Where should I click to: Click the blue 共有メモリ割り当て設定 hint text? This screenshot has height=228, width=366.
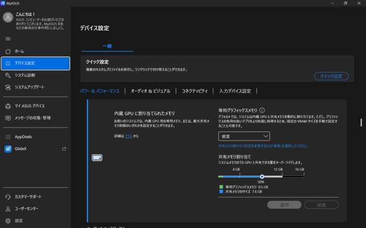pos(263,146)
